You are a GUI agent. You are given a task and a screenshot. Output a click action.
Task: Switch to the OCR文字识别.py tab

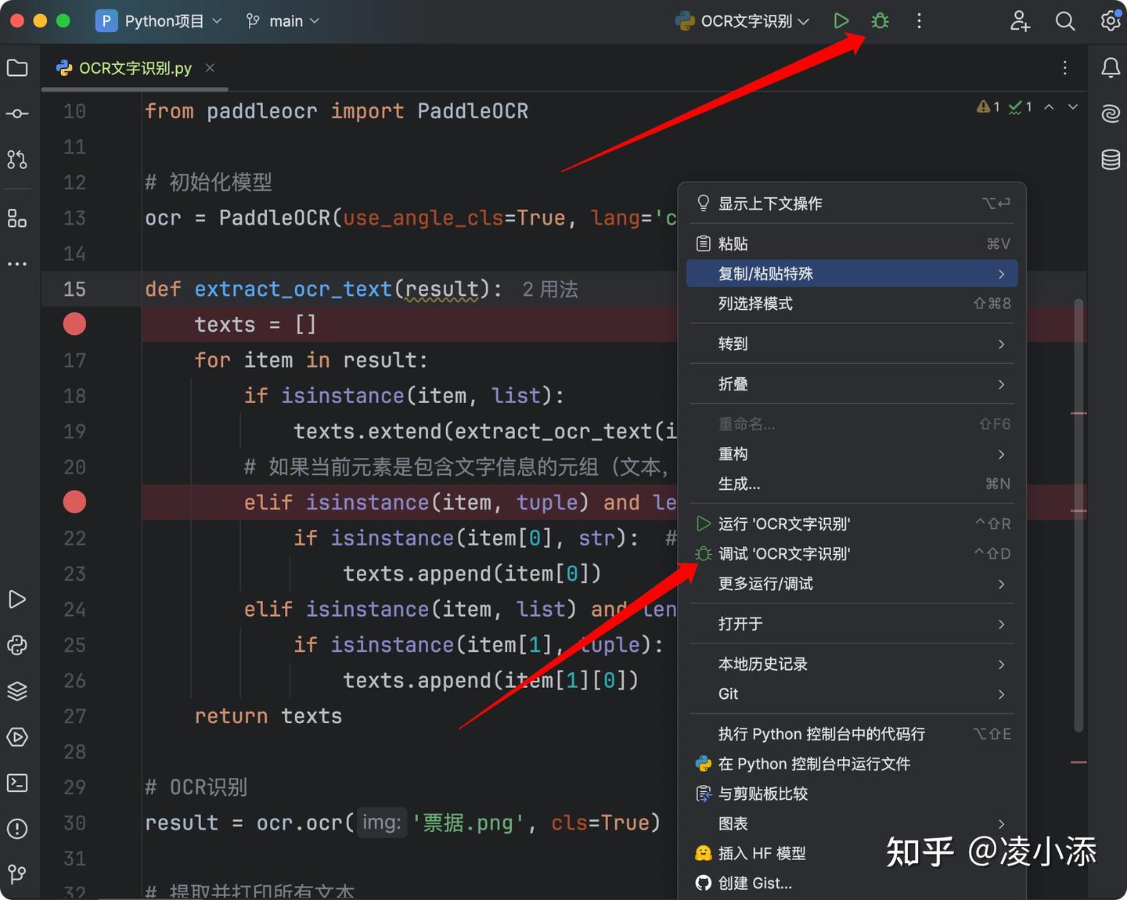(x=133, y=68)
